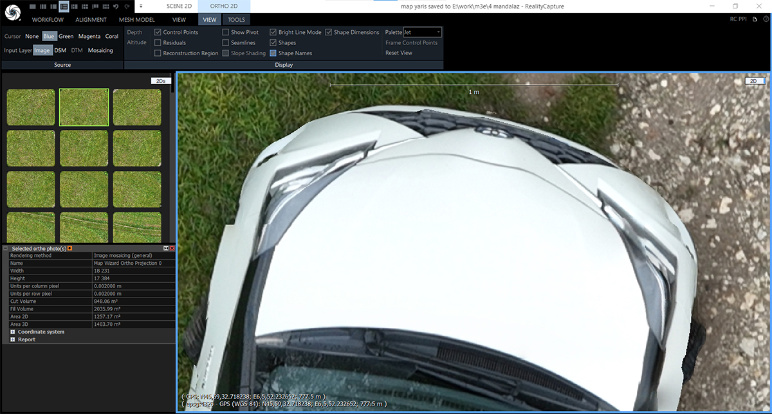Image resolution: width=772 pixels, height=414 pixels.
Task: Click the Cut Volume value '848.06 m³'
Action: click(107, 301)
